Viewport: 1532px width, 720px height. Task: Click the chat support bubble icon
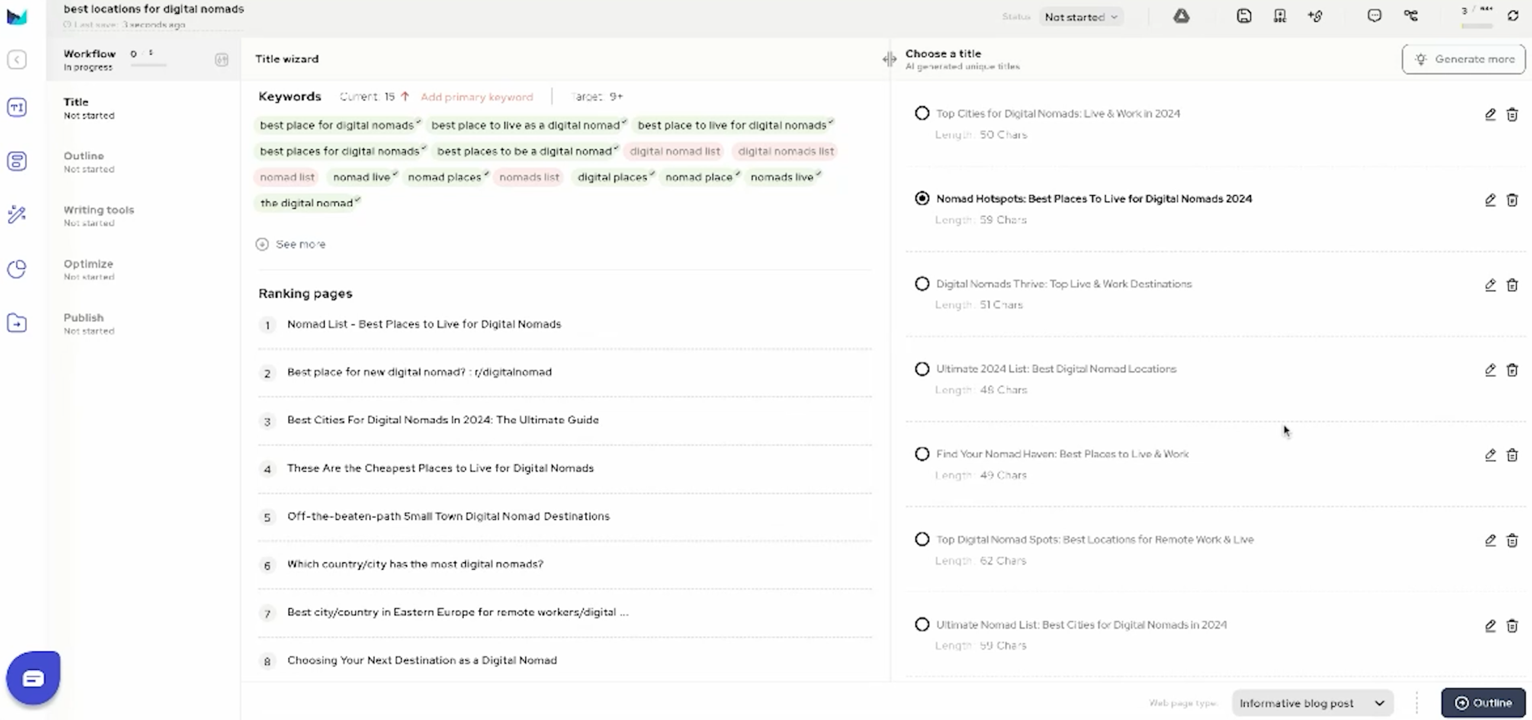[x=33, y=678]
